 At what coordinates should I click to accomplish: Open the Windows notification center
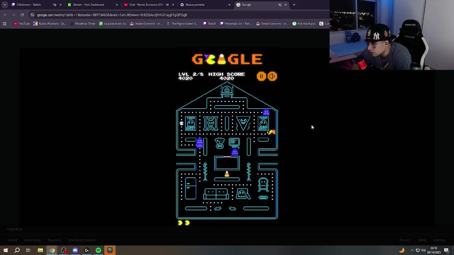447,250
